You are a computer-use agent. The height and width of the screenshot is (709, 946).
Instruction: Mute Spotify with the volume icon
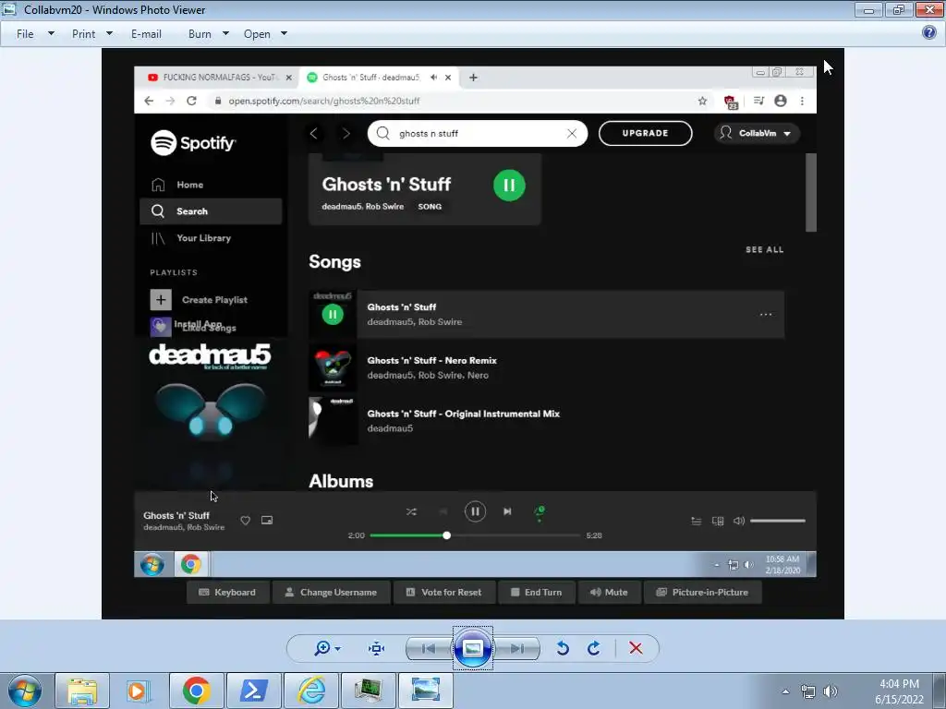738,521
